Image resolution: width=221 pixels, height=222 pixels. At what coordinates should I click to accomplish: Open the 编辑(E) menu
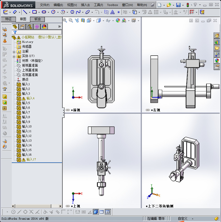pos(58,5)
